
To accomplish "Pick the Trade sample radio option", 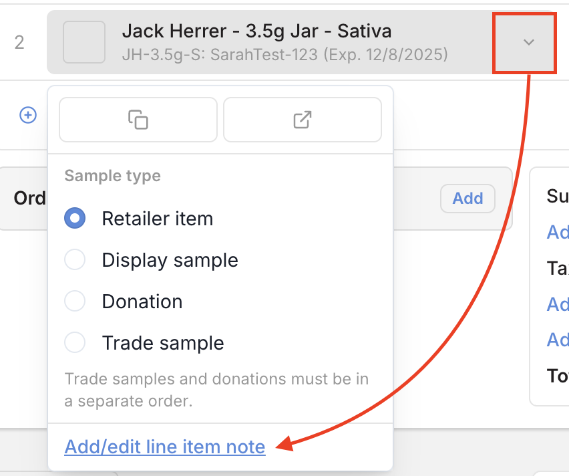I will pos(75,343).
